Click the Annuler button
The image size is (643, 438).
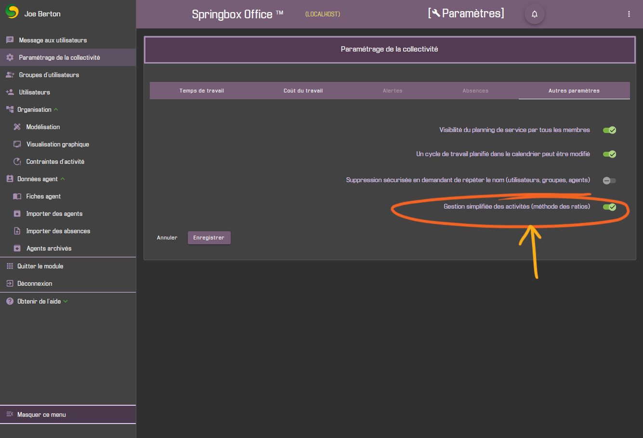167,238
